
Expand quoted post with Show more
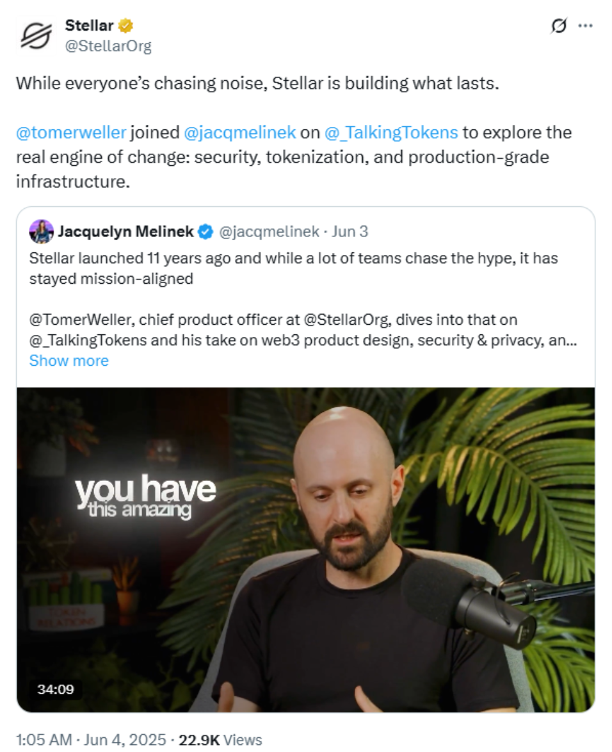(x=68, y=361)
